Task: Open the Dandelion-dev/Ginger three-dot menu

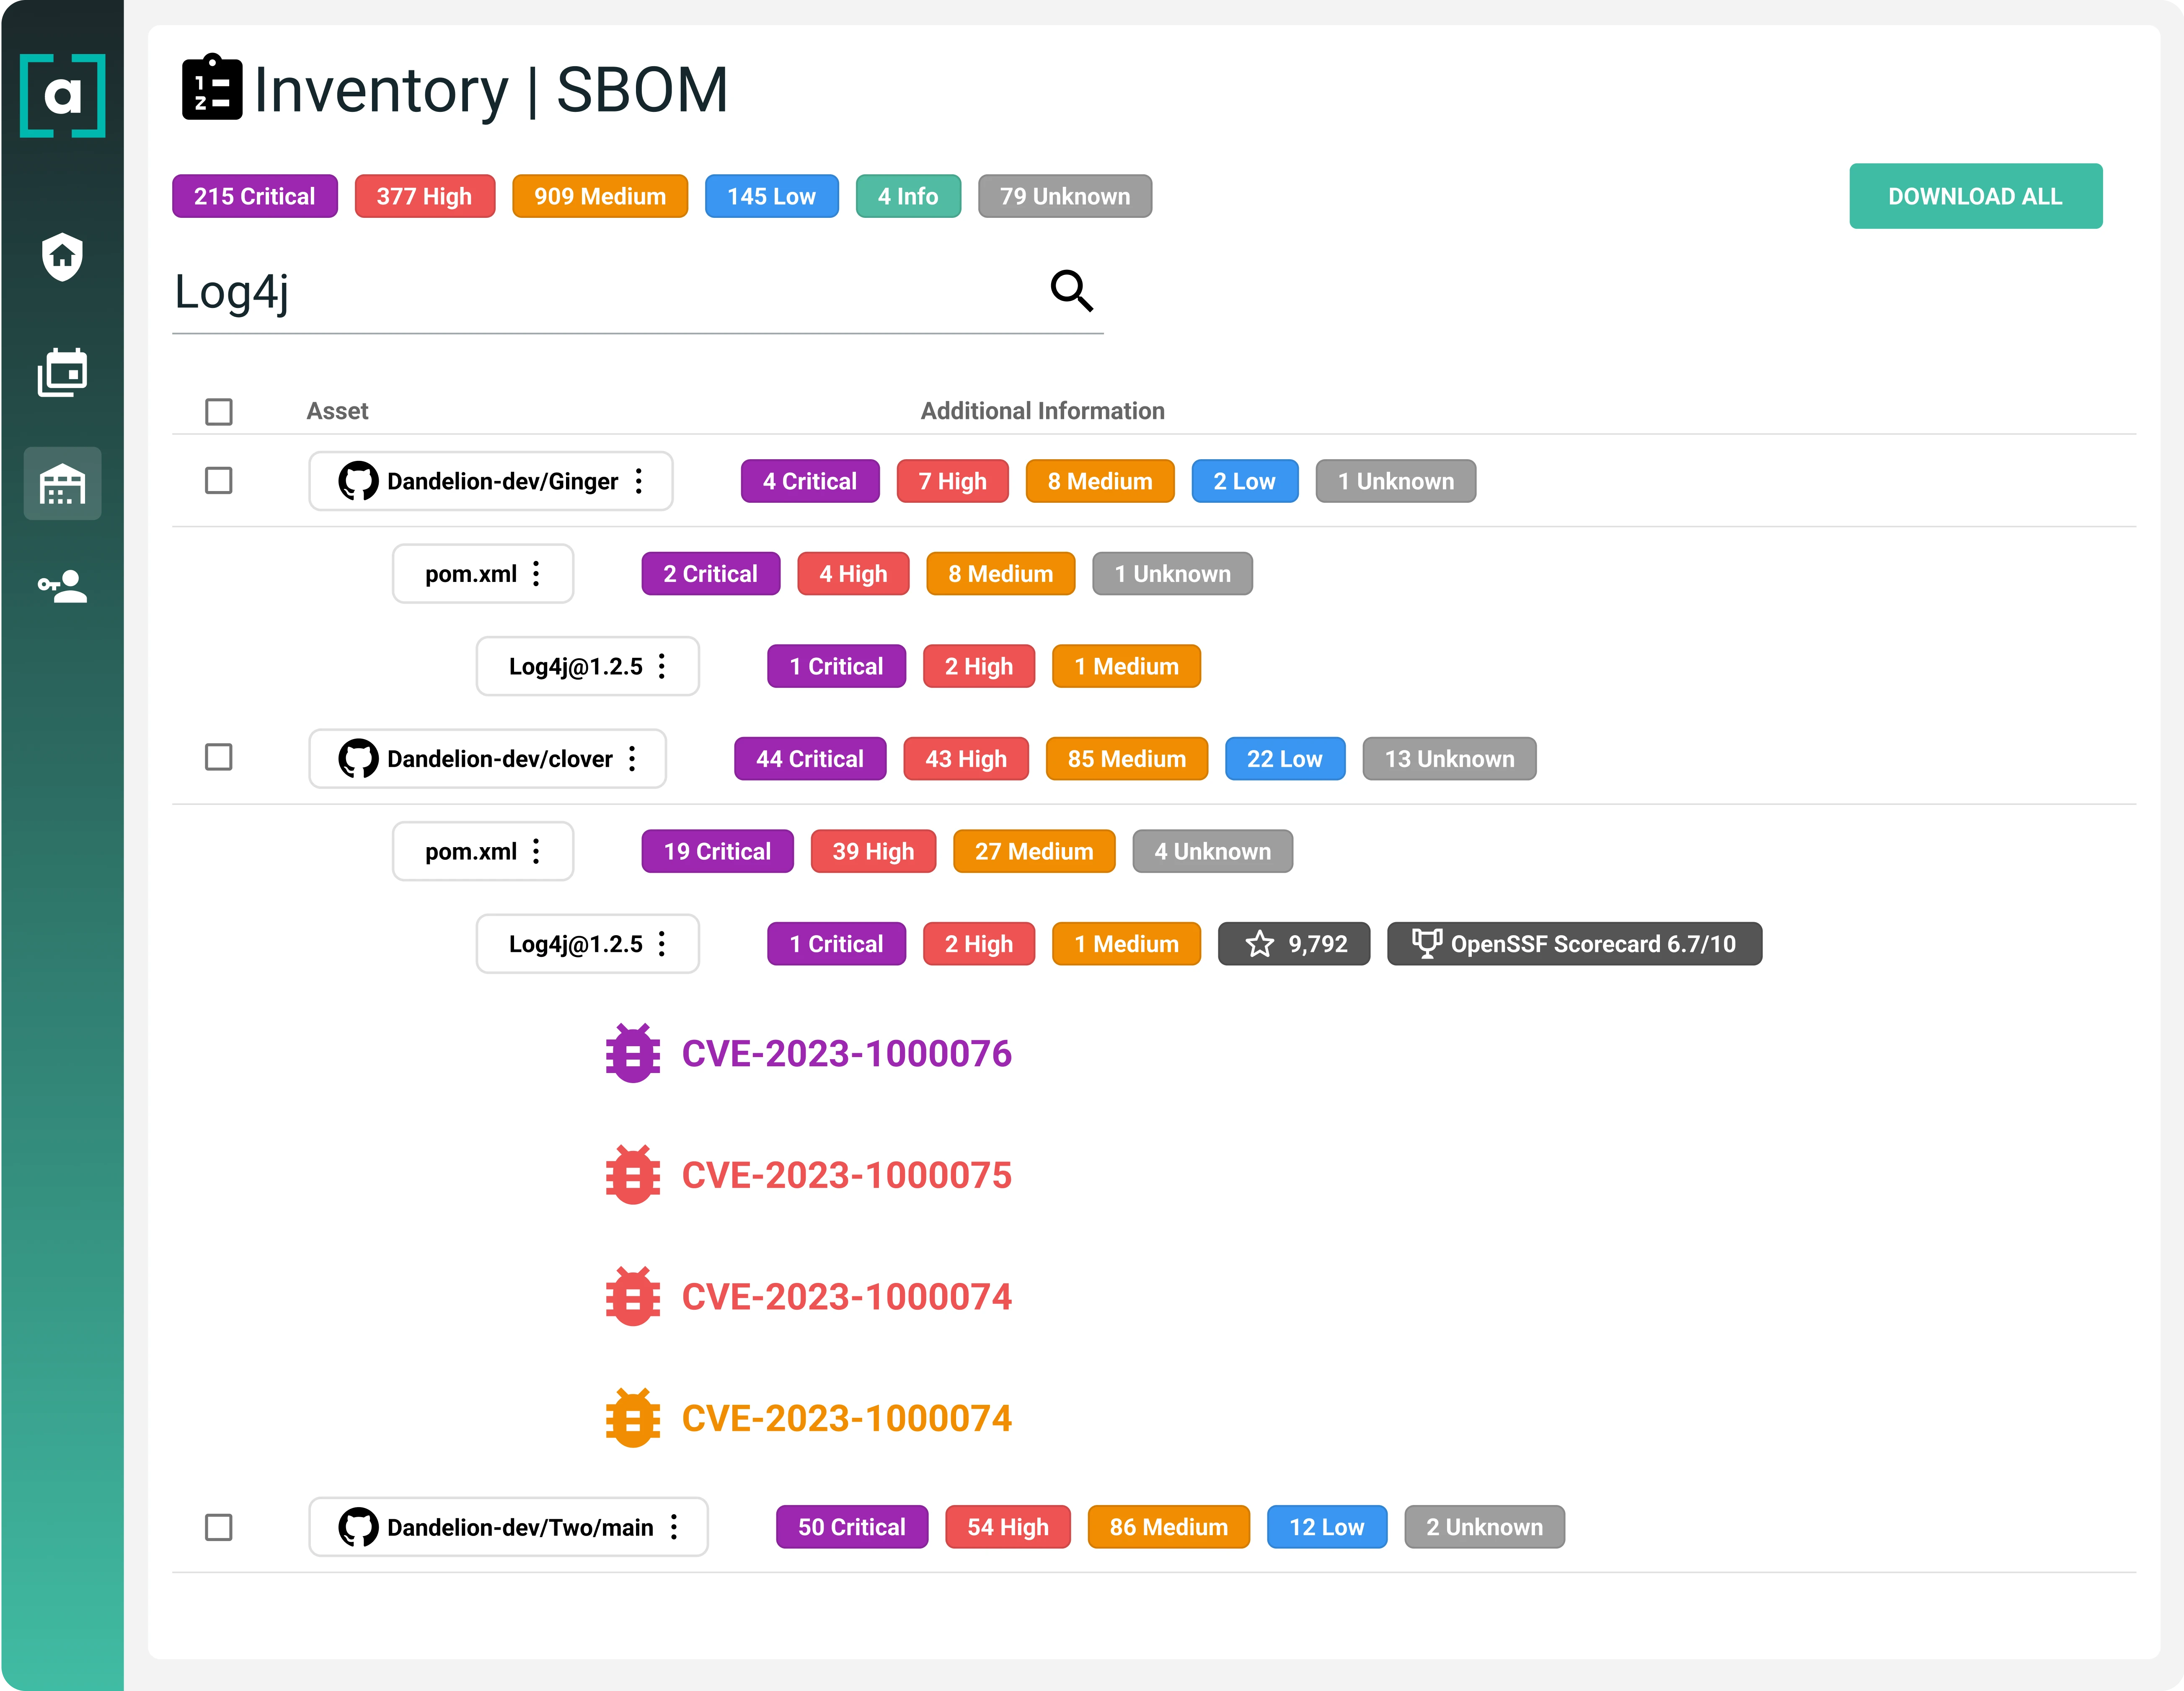Action: 639,481
